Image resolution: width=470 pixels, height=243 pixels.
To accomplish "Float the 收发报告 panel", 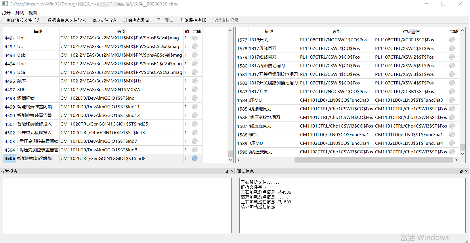I will point(227,171).
